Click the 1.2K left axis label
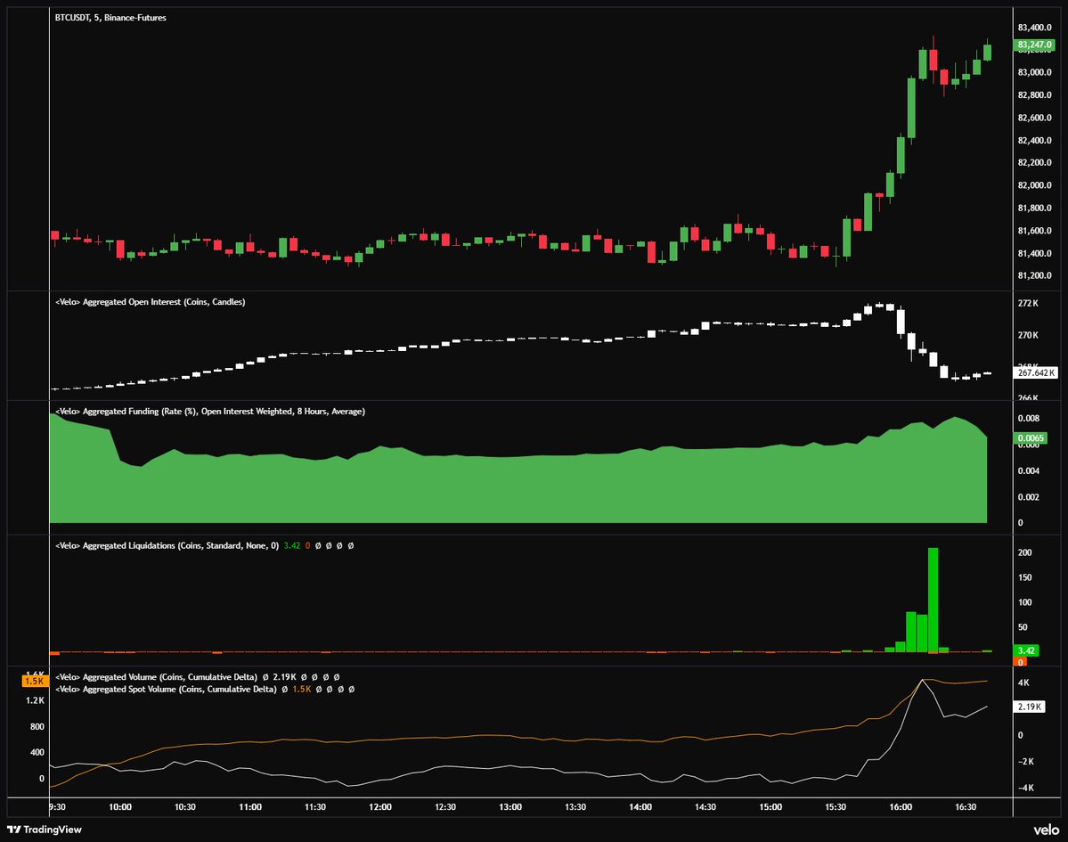 point(36,700)
